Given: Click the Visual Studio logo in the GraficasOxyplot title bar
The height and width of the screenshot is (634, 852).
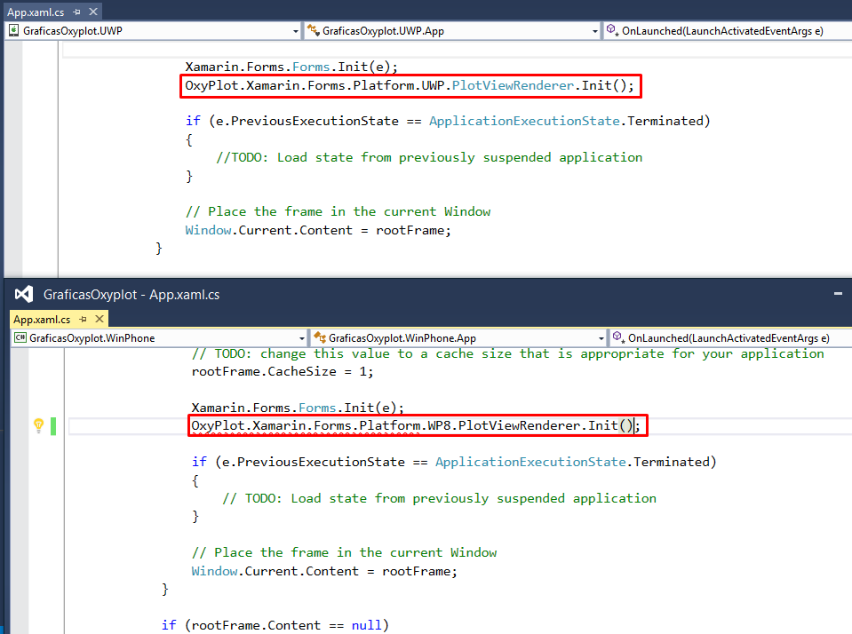Looking at the screenshot, I should [x=22, y=294].
